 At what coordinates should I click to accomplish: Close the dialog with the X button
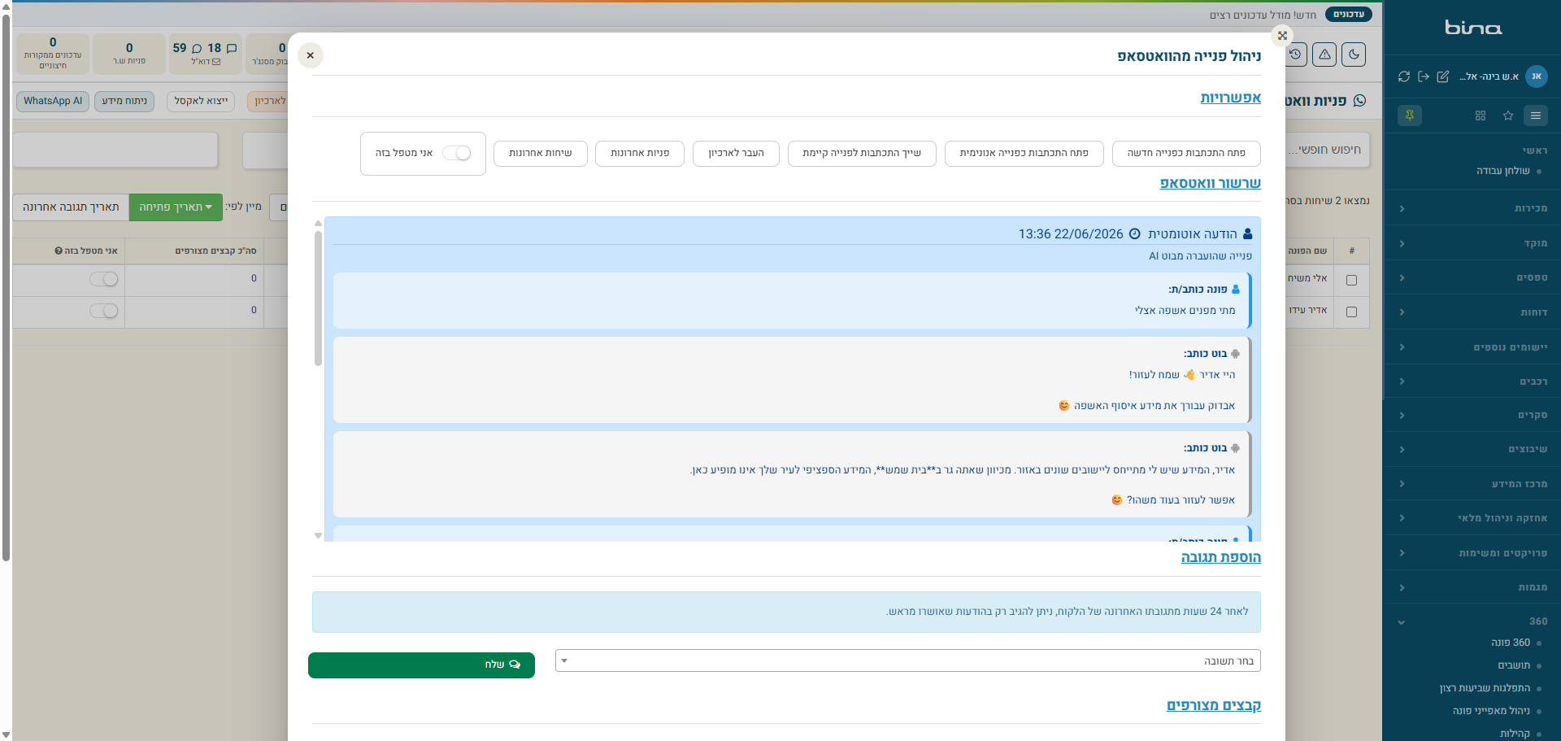point(311,55)
